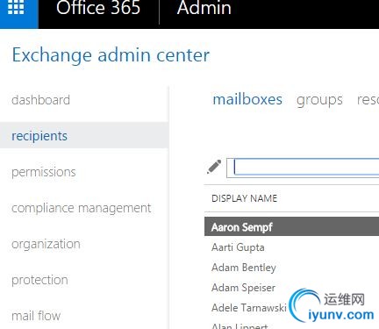Open the protection section

pyautogui.click(x=39, y=280)
